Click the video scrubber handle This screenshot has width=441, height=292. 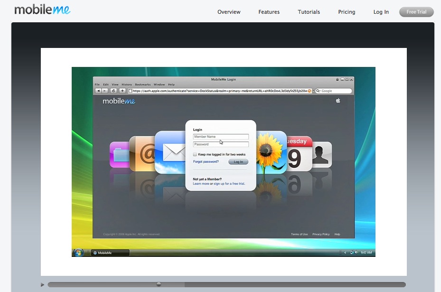159,284
